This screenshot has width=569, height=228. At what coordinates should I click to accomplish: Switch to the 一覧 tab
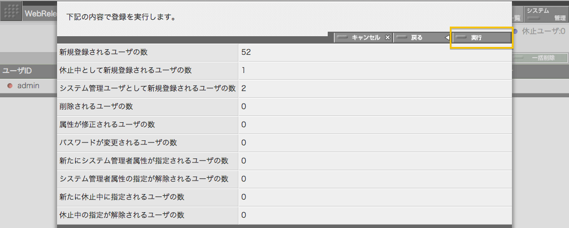pyautogui.click(x=517, y=18)
